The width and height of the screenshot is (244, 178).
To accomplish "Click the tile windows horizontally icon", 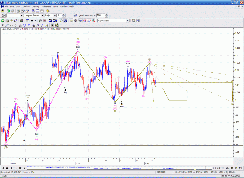I will 37,11.
